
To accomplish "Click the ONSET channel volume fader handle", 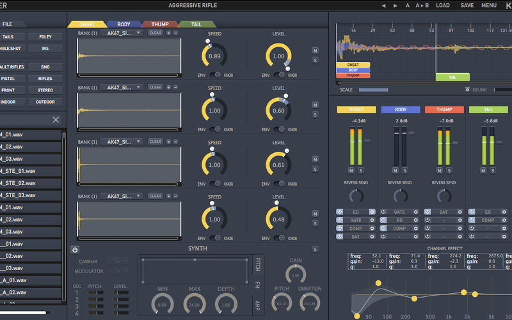I will coord(367,141).
